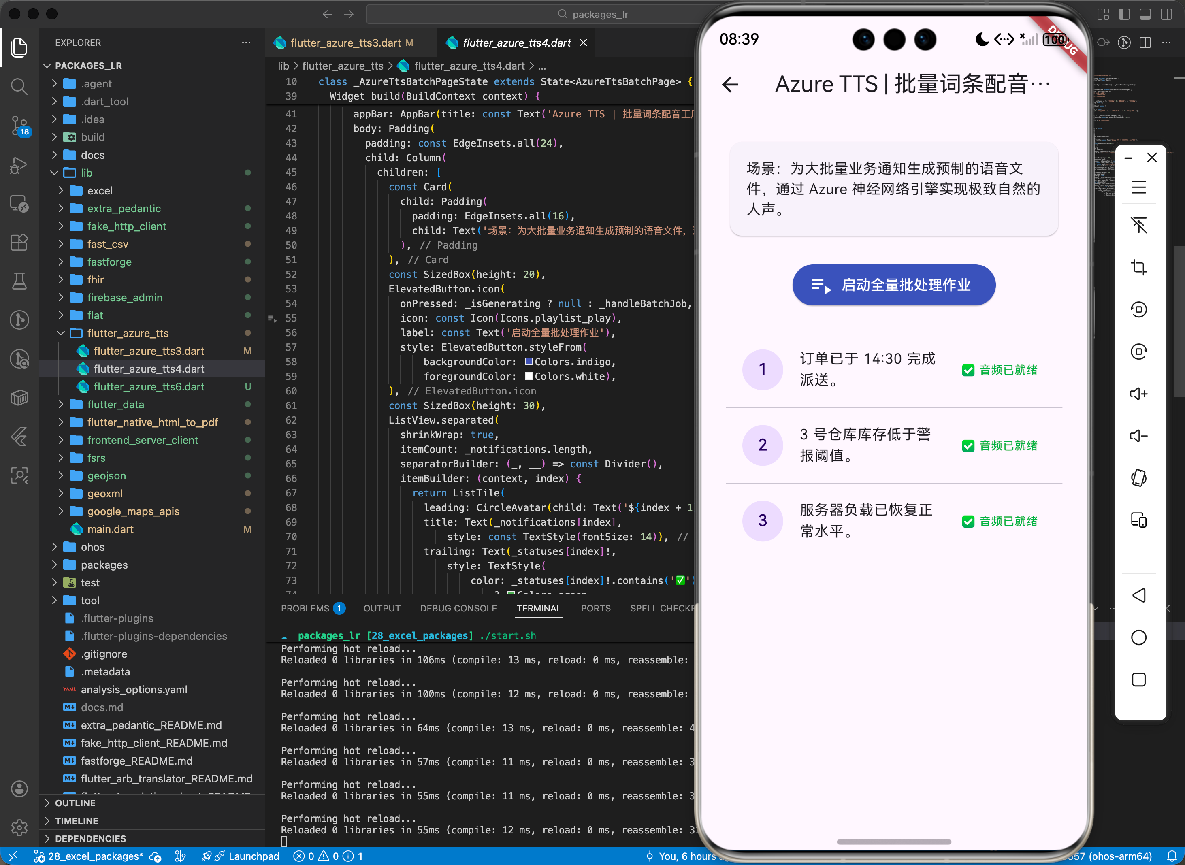Viewport: 1185px width, 865px height.
Task: Switch to the DEBUG CONSOLE tab
Action: click(x=458, y=608)
